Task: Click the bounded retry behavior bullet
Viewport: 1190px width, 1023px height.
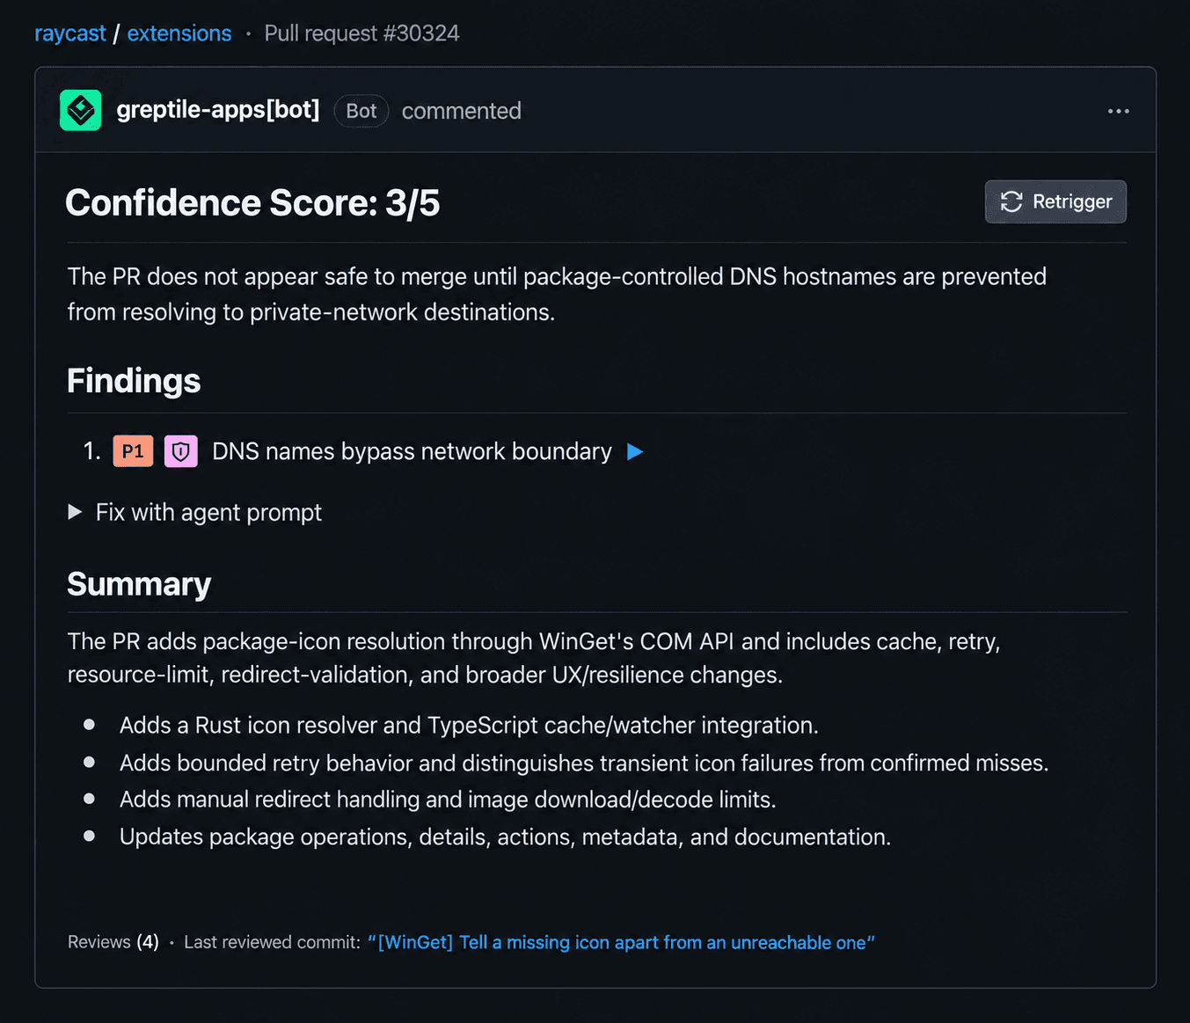Action: [x=584, y=763]
